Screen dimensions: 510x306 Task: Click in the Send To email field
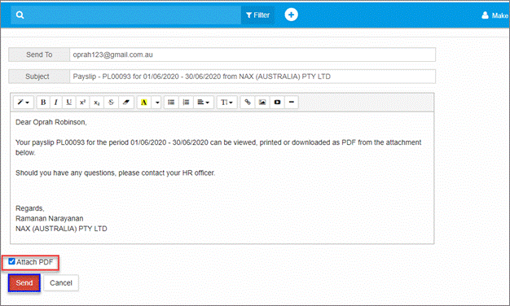point(253,55)
